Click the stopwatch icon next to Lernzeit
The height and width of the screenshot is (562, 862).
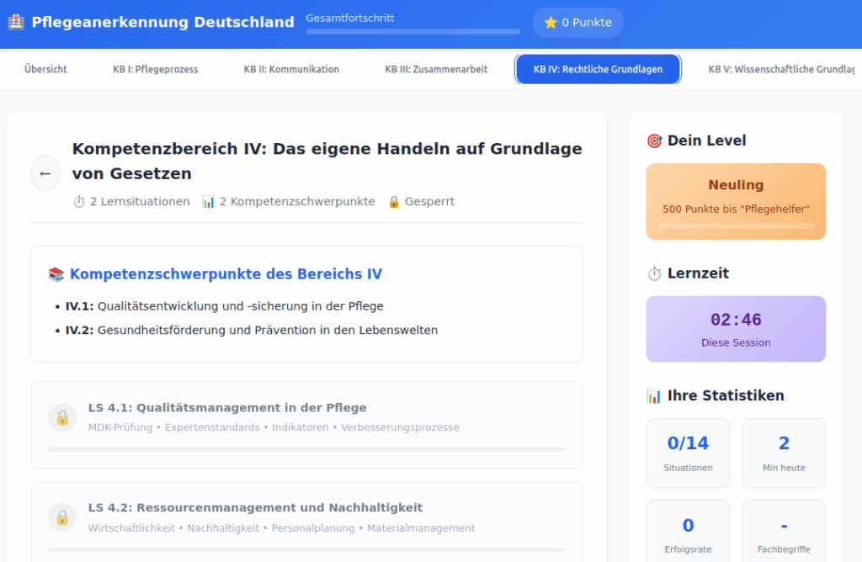pos(654,273)
